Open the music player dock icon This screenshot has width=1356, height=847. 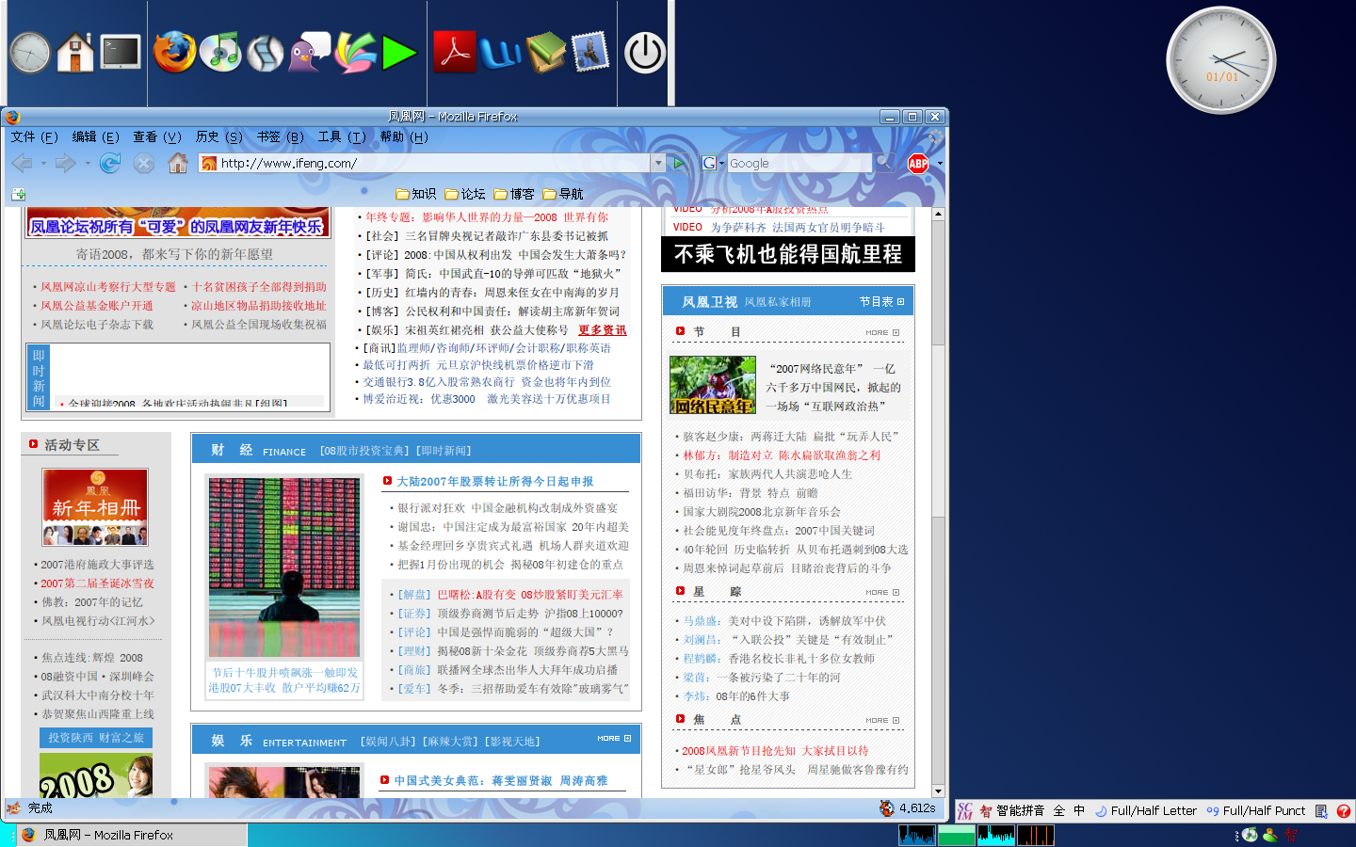pos(221,52)
